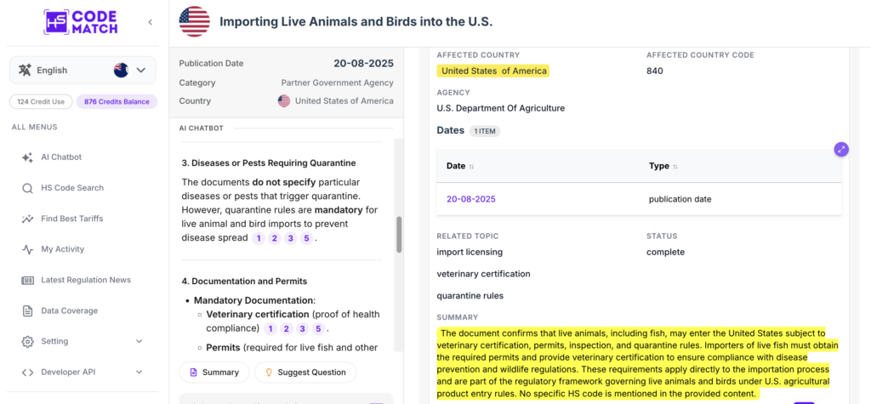This screenshot has width=871, height=404.
Task: Open My Activity pulse icon
Action: pos(27,249)
